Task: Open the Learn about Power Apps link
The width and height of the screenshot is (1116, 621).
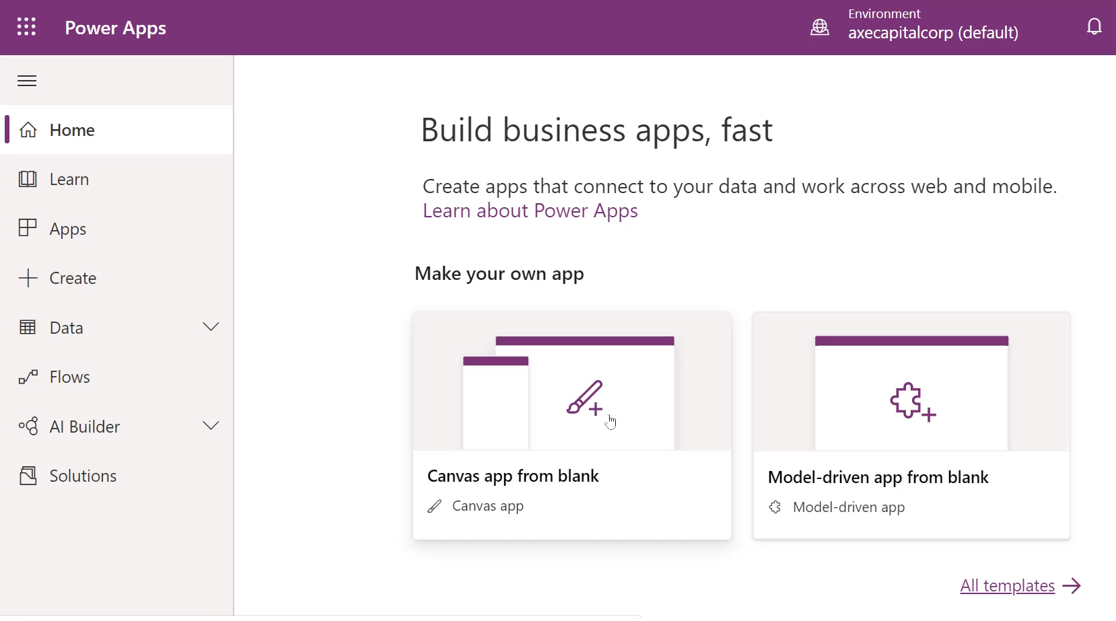Action: click(530, 211)
